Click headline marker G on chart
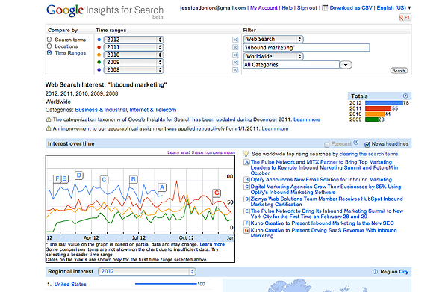Screen dimensions: 448x292 click(x=217, y=193)
